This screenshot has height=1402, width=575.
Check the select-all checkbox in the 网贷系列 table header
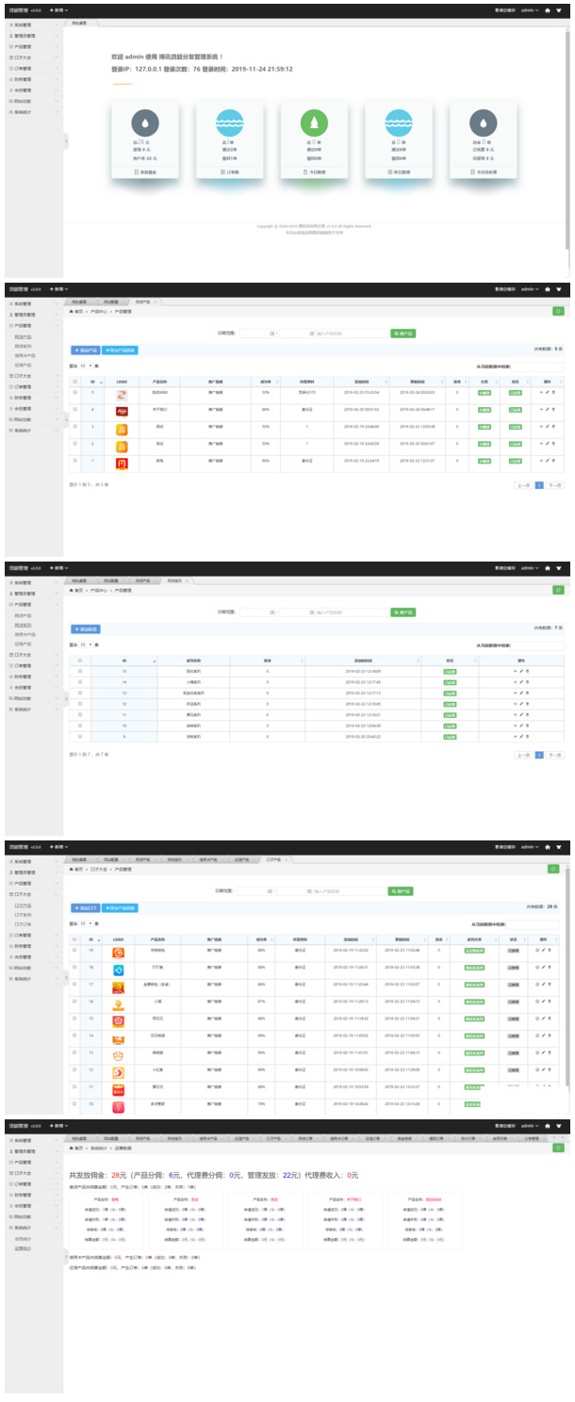coord(80,660)
